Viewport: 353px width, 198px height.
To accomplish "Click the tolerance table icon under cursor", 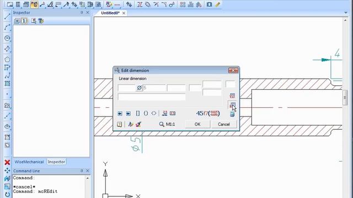I will point(232,105).
